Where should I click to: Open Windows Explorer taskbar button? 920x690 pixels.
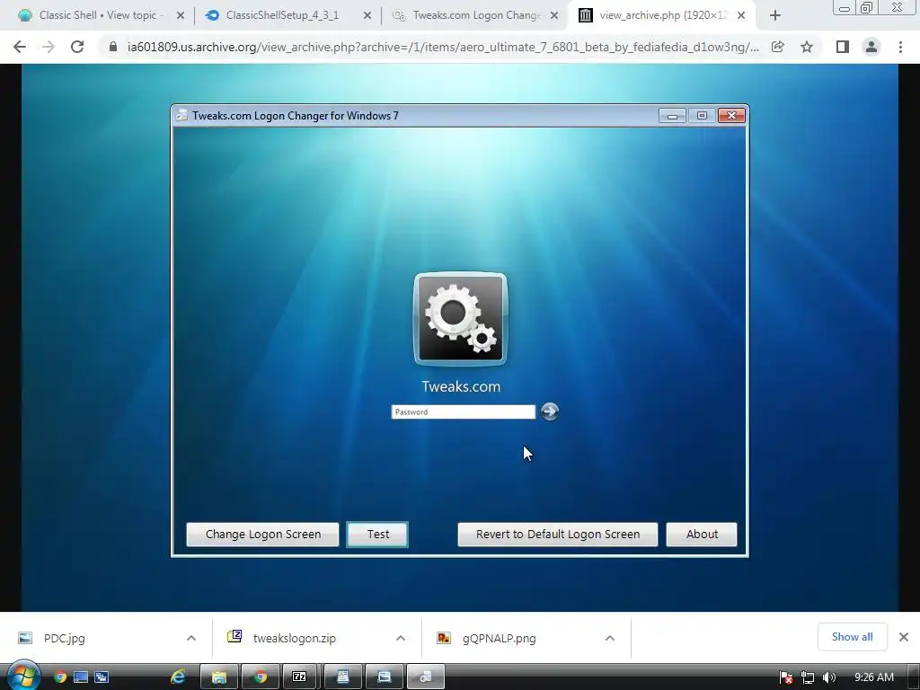[x=219, y=677]
